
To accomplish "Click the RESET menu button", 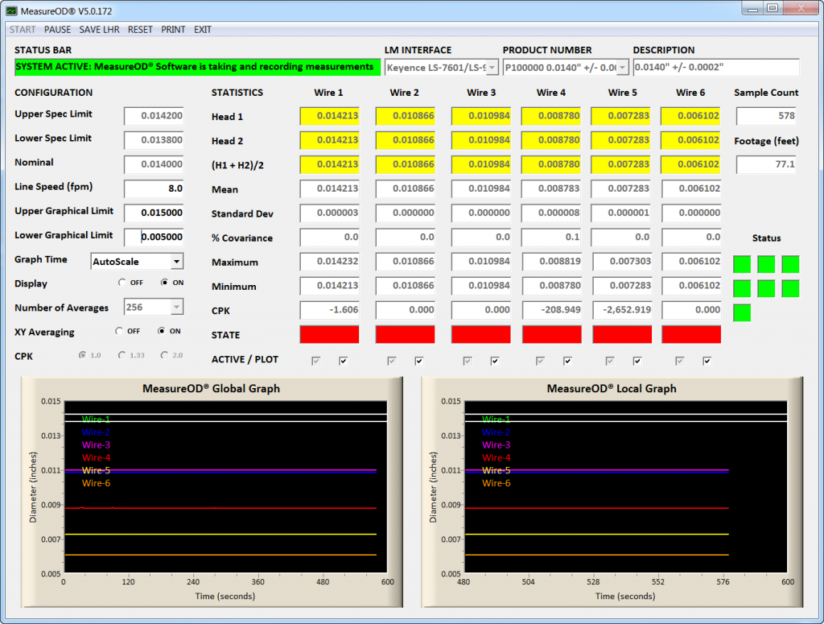I will [140, 29].
